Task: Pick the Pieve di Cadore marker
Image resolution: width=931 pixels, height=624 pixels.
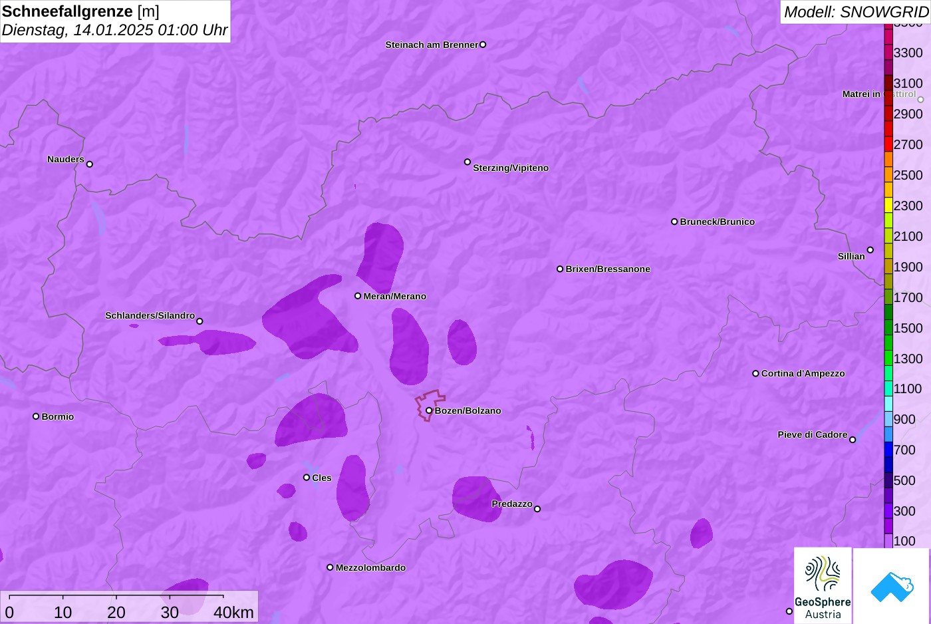Action: (x=853, y=440)
